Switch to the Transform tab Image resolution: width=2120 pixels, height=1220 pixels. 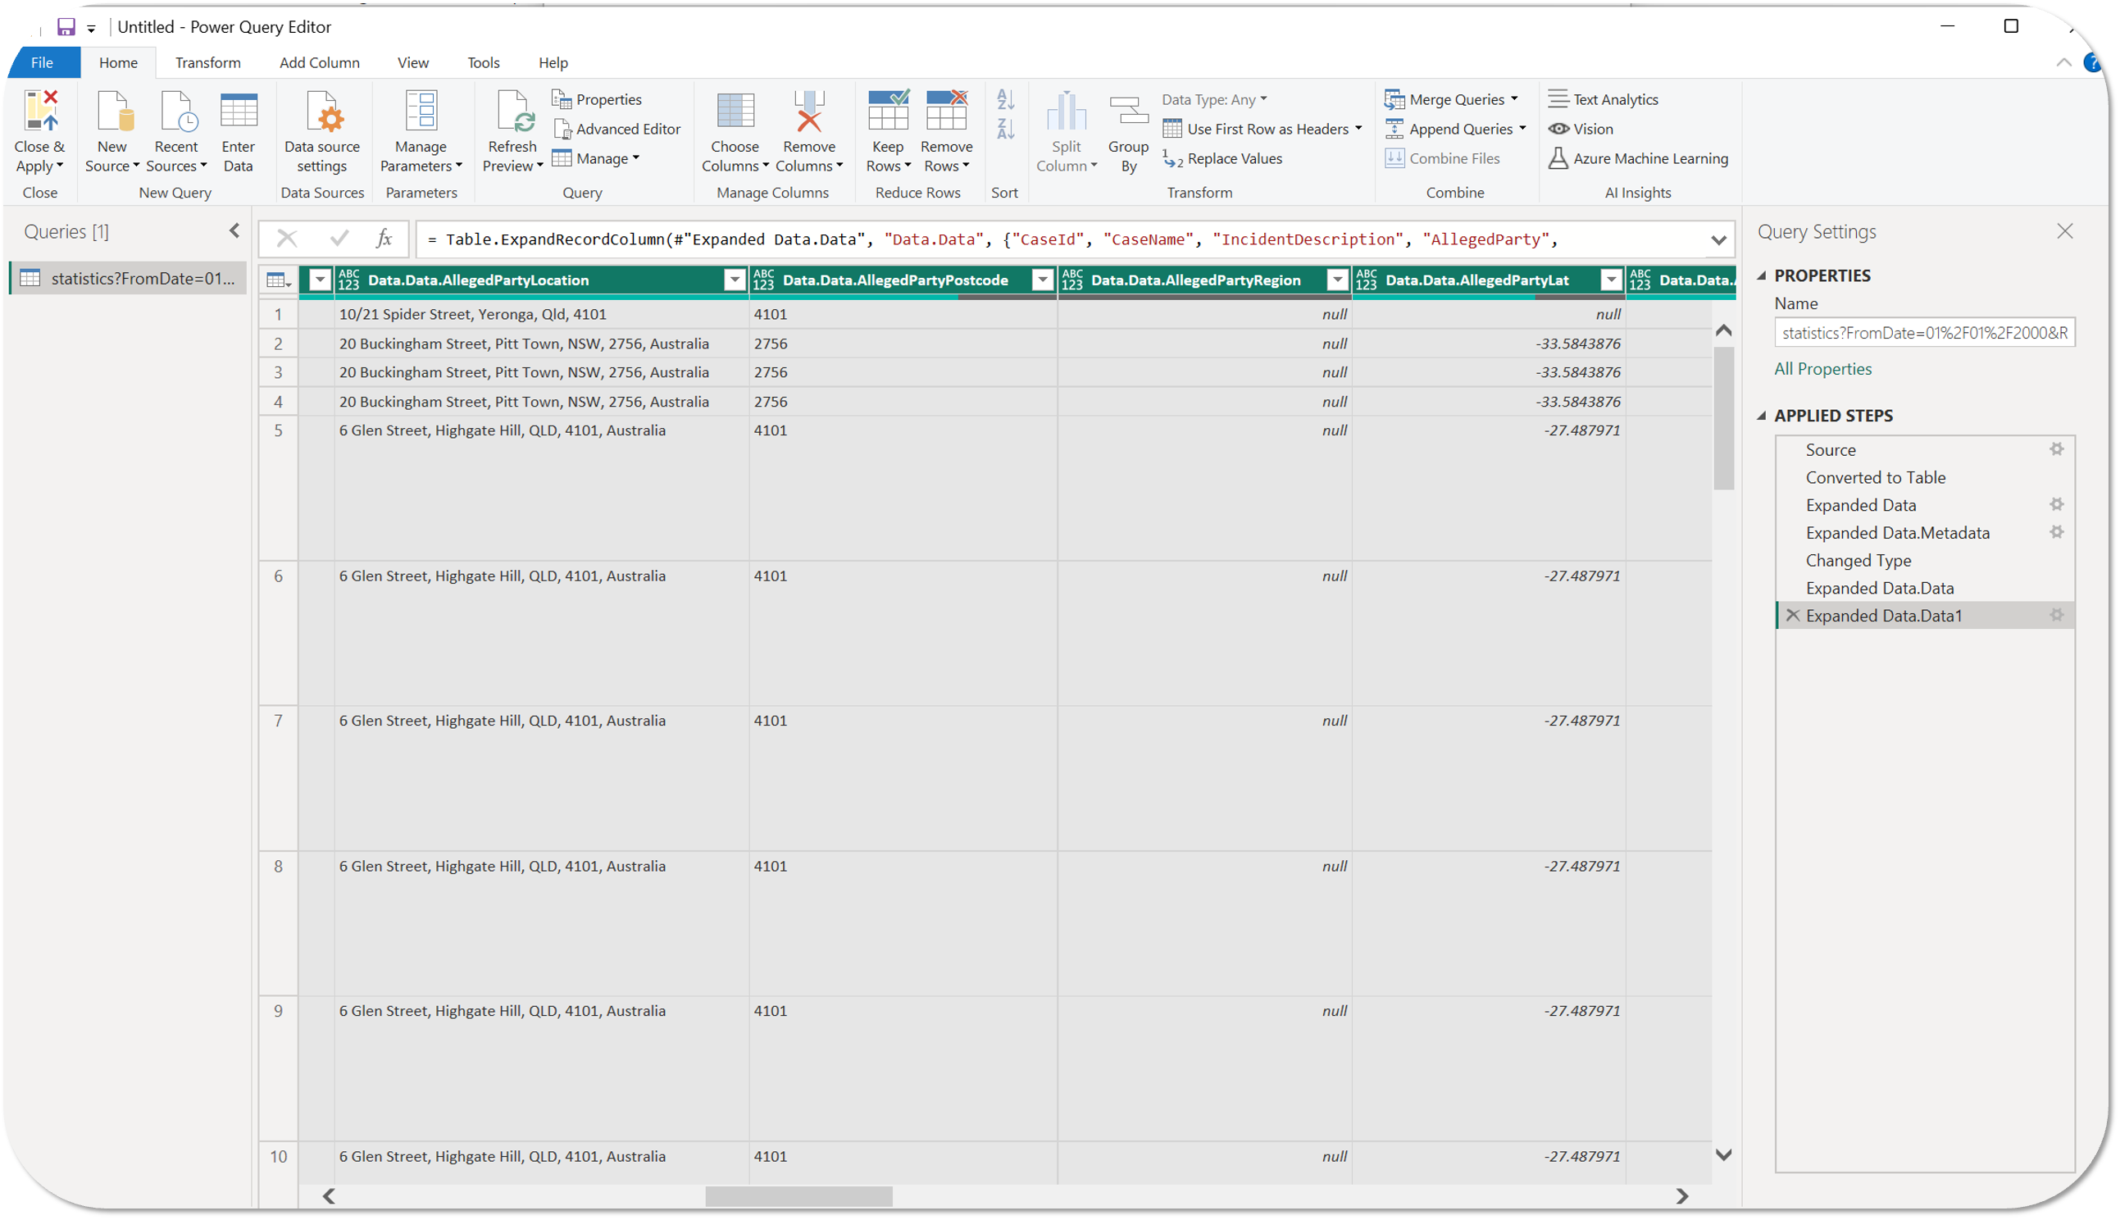tap(207, 63)
